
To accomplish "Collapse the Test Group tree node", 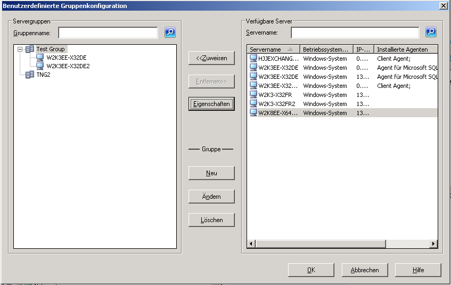I will [20, 49].
